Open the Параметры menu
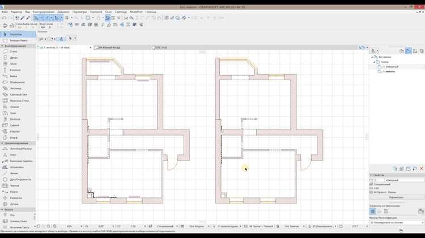The image size is (425, 238). coord(79,12)
